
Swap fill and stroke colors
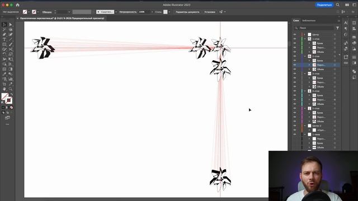[11, 94]
